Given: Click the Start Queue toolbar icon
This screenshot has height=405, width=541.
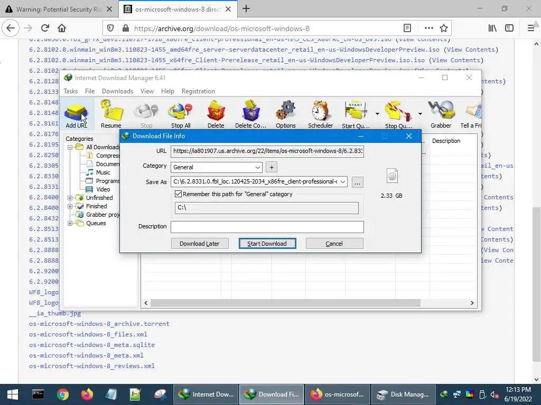Looking at the screenshot, I should point(356,114).
